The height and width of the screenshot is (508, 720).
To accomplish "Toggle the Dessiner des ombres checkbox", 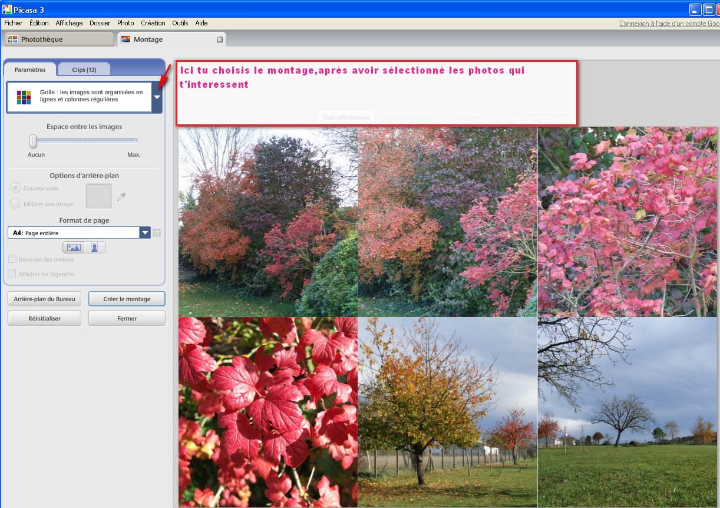I will pyautogui.click(x=12, y=259).
